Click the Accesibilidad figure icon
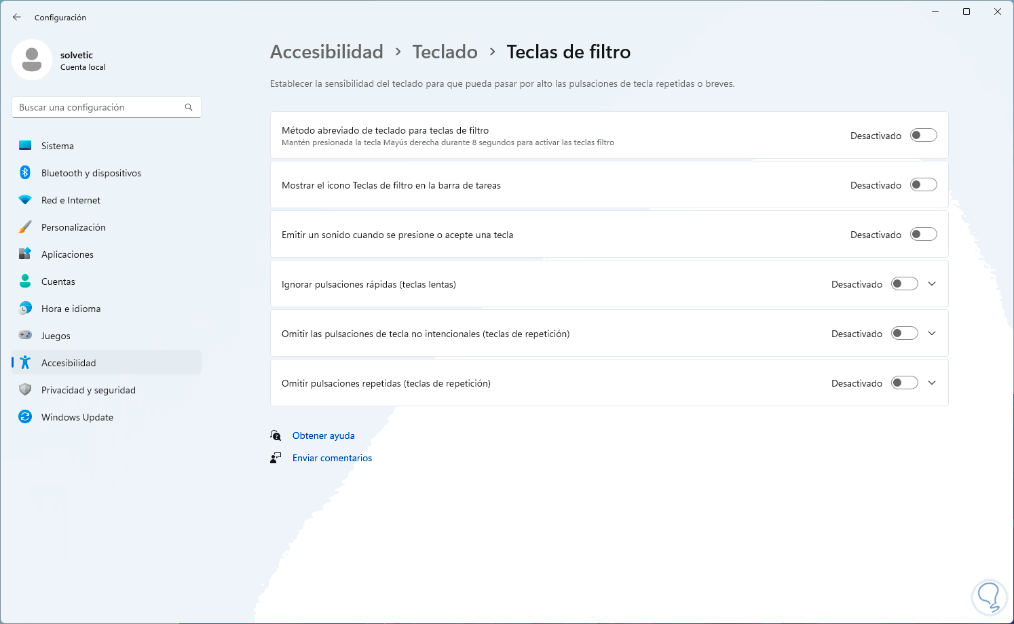The height and width of the screenshot is (624, 1014). click(25, 363)
